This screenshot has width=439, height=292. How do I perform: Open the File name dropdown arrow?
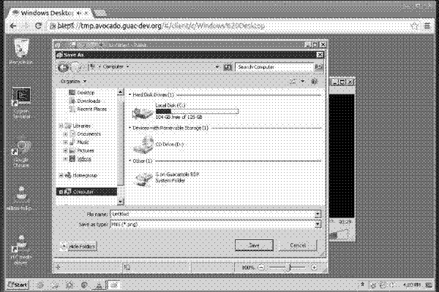[x=318, y=215]
